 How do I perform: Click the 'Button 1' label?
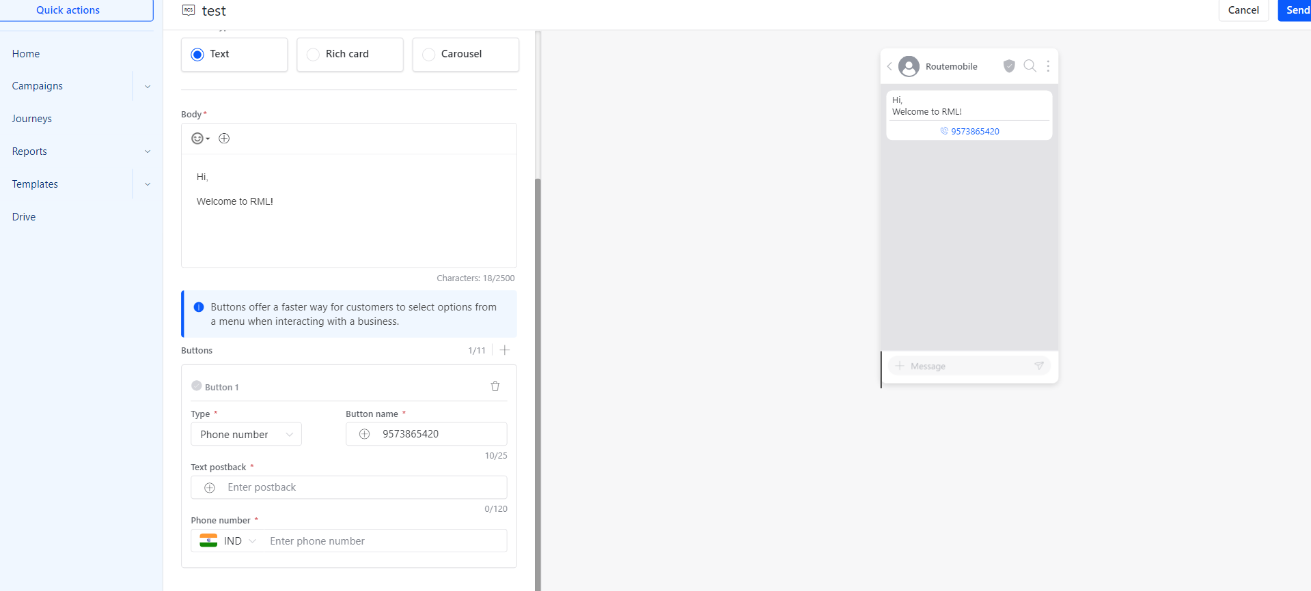coord(222,387)
